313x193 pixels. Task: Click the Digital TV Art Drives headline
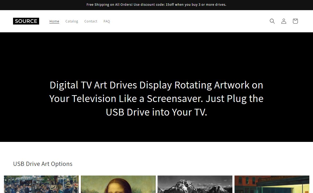click(x=156, y=99)
